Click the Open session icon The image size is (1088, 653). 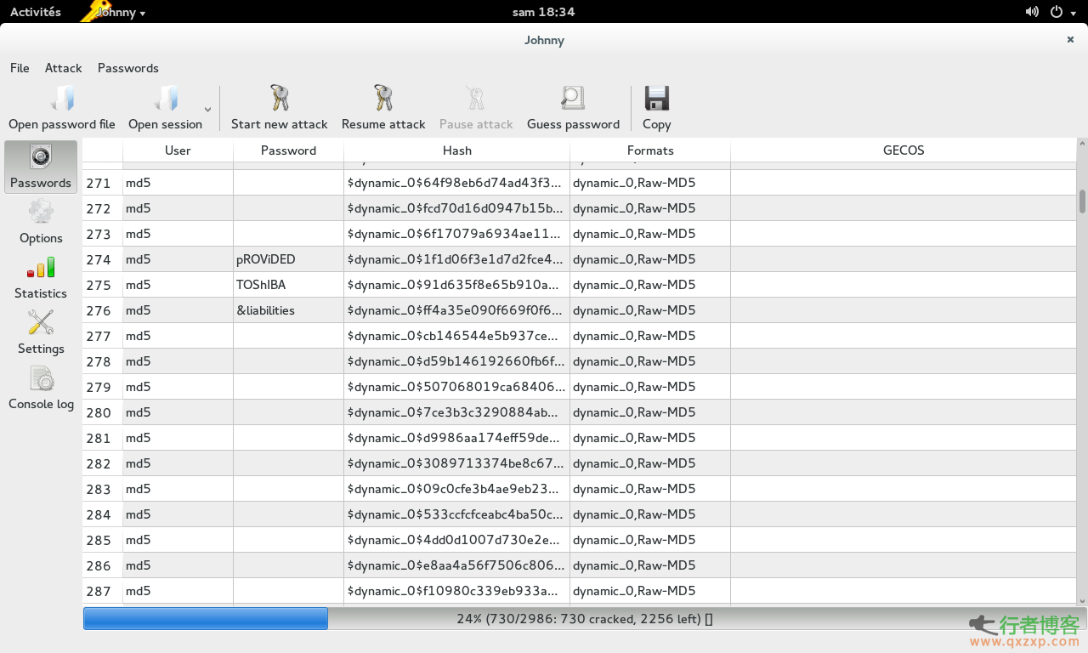166,99
